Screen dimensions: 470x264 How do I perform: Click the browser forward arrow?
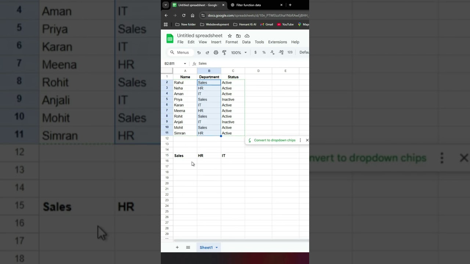pyautogui.click(x=175, y=15)
